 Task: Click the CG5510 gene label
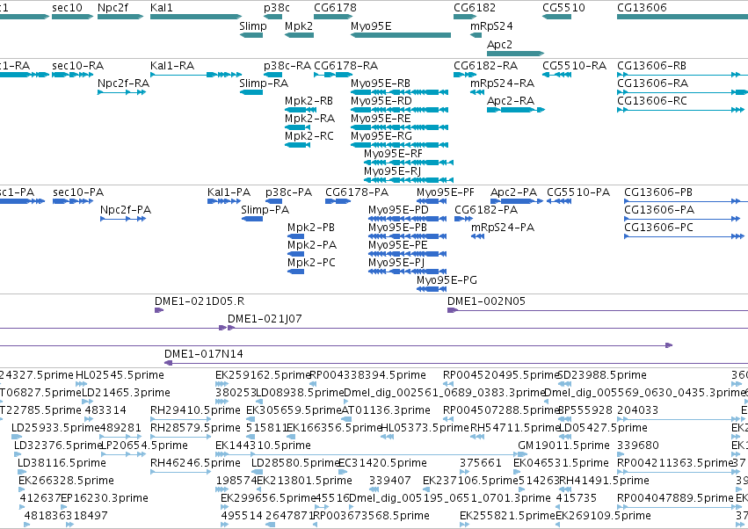pos(563,8)
